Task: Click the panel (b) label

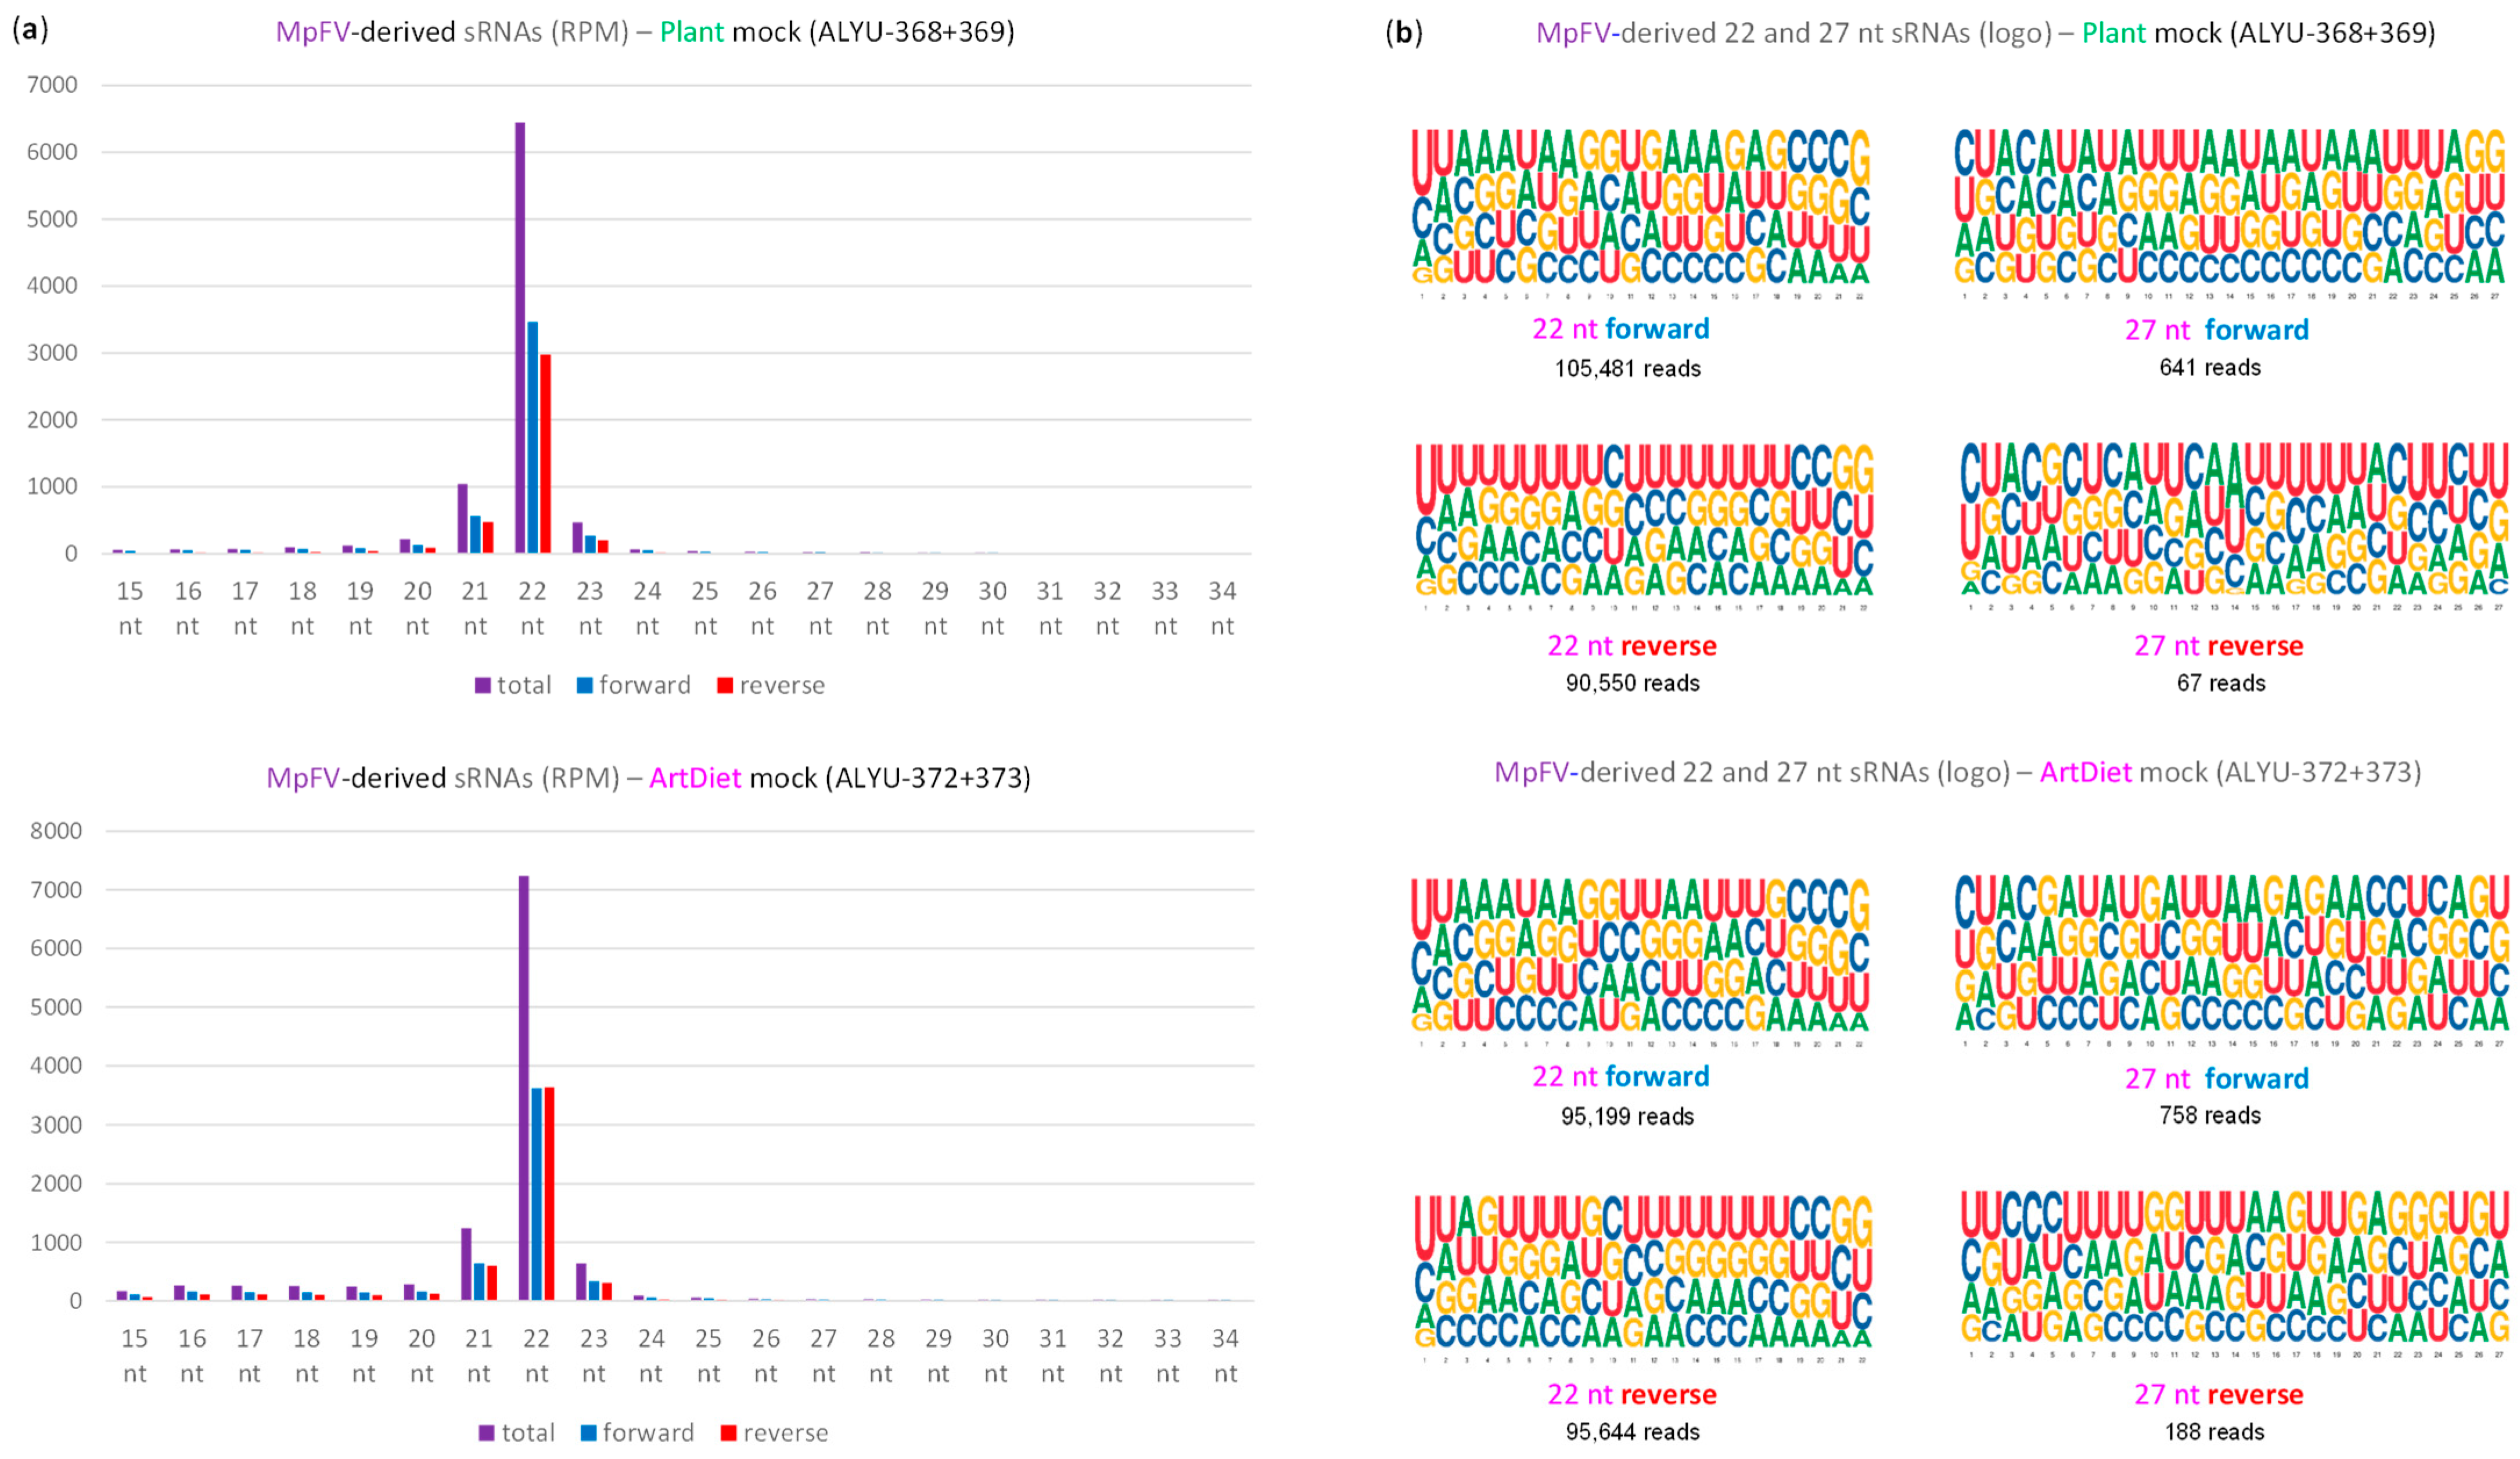Action: [1404, 33]
